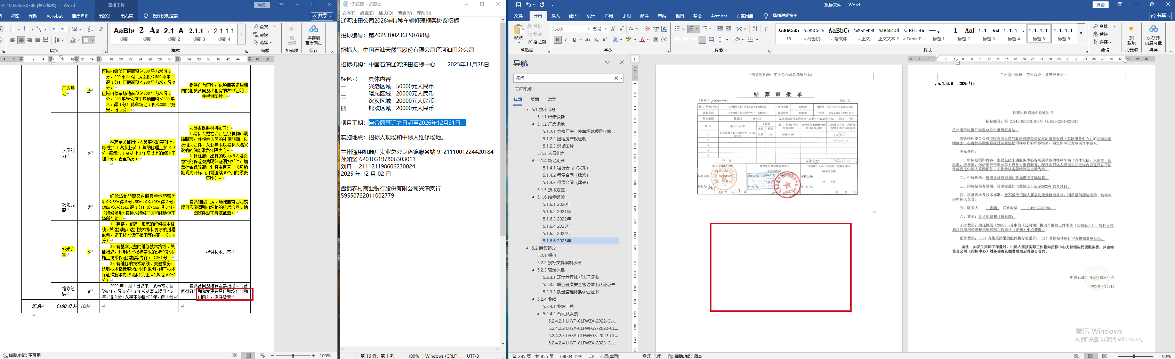The width and height of the screenshot is (1175, 359).
Task: Save the 投标文件 document with the floppy icon
Action: 518,5
